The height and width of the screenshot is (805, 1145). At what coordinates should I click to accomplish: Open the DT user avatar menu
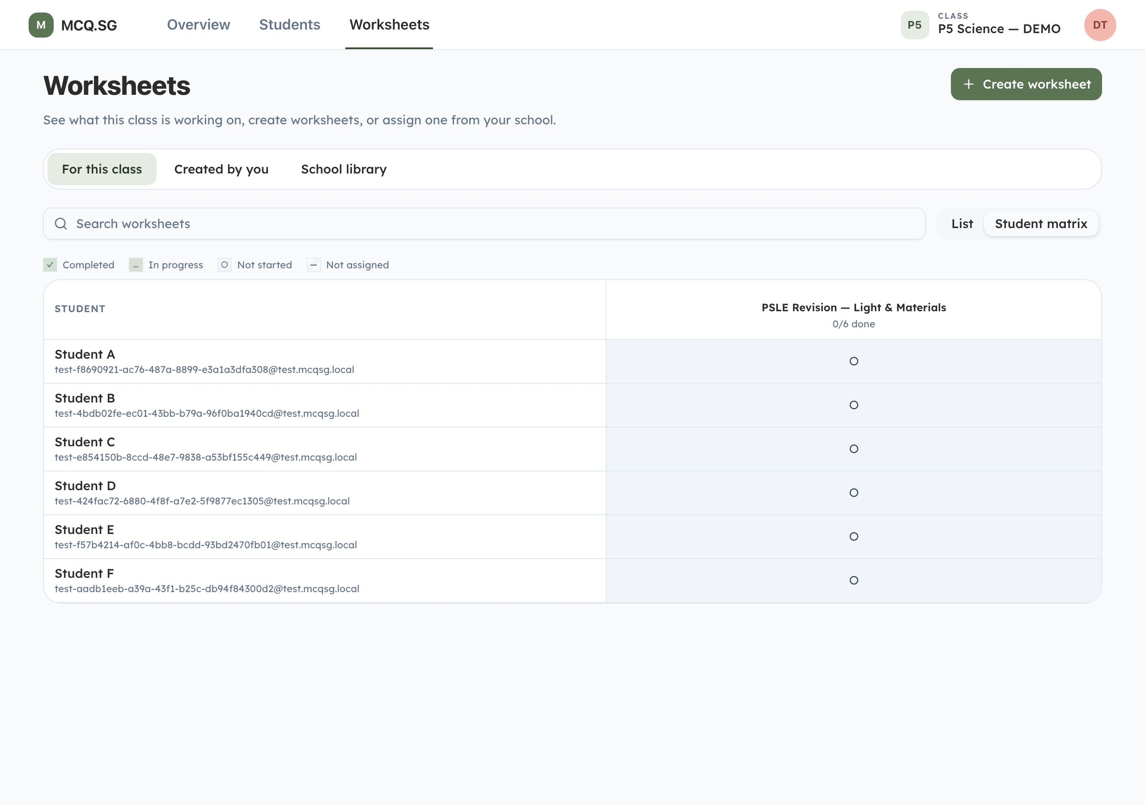point(1100,25)
